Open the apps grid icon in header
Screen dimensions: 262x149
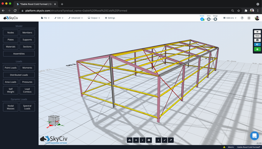(x=249, y=18)
